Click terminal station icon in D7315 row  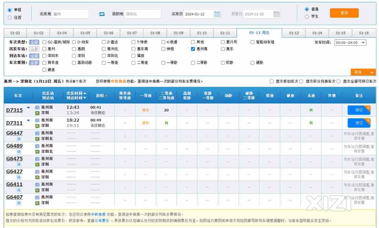coord(37,113)
